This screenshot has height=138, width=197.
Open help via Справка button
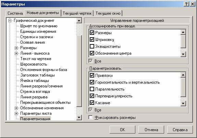pyautogui.click(x=180, y=129)
